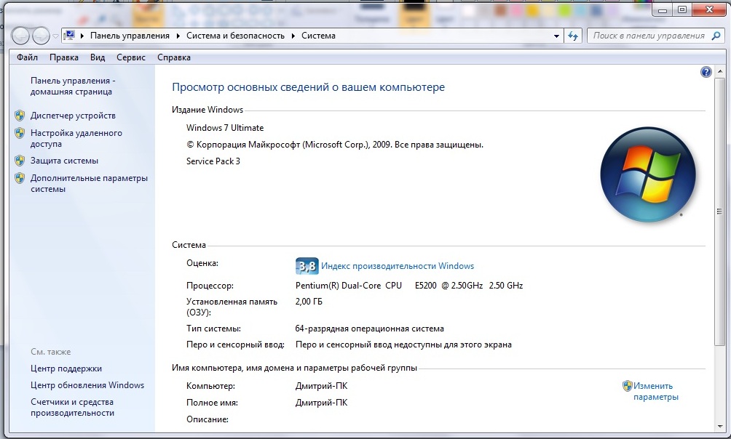Click the shield icon beside Защита системы
Image resolution: width=731 pixels, height=439 pixels.
coord(20,161)
